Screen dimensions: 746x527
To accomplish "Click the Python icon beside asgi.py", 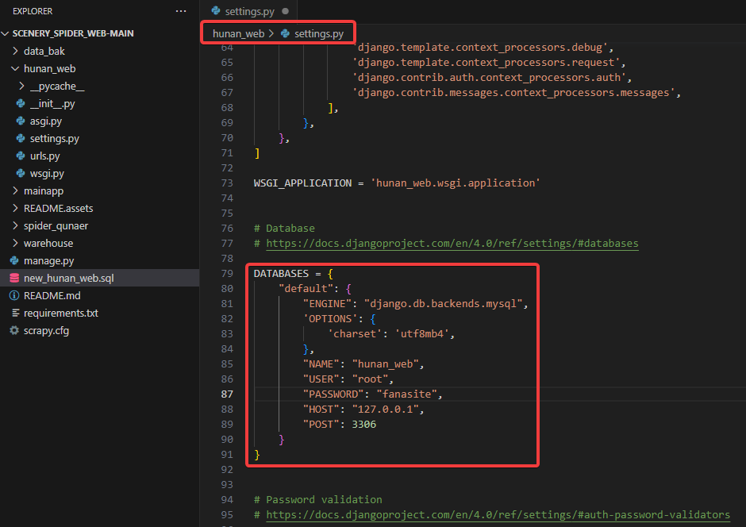I will pyautogui.click(x=21, y=121).
